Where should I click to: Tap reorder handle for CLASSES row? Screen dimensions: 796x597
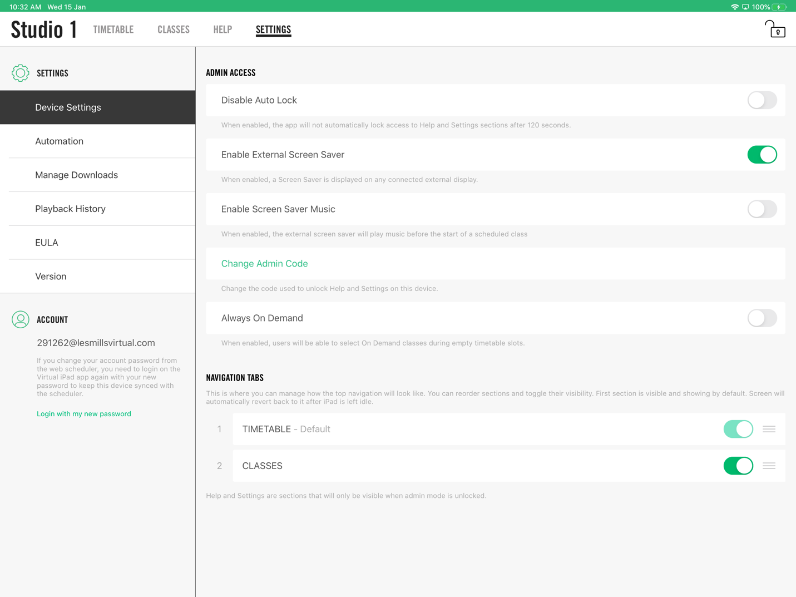point(769,466)
